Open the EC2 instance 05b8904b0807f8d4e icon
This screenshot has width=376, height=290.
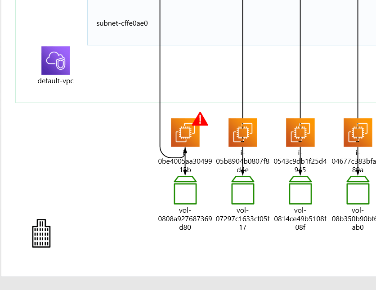tap(242, 133)
